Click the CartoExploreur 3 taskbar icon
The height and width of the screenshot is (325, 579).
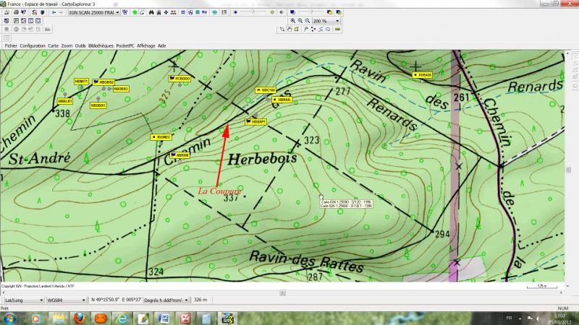pyautogui.click(x=227, y=318)
